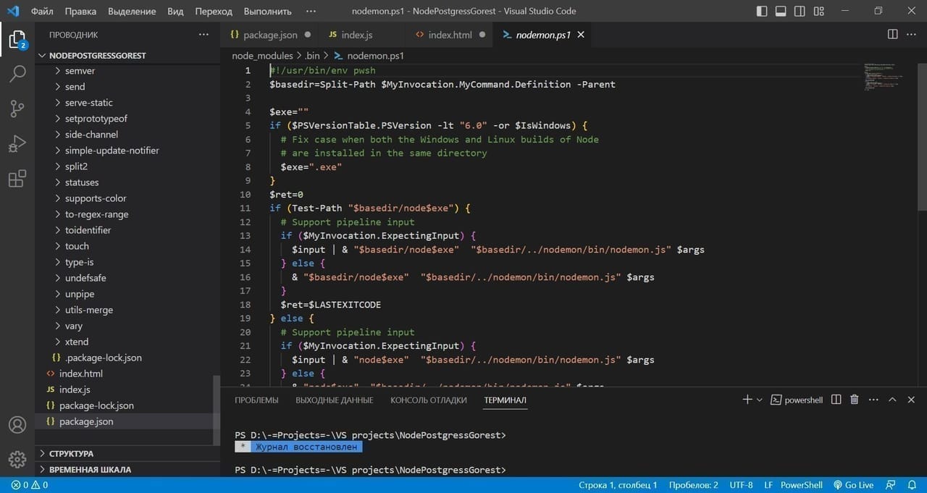Open the Вид menu
This screenshot has width=927, height=493.
tap(175, 11)
